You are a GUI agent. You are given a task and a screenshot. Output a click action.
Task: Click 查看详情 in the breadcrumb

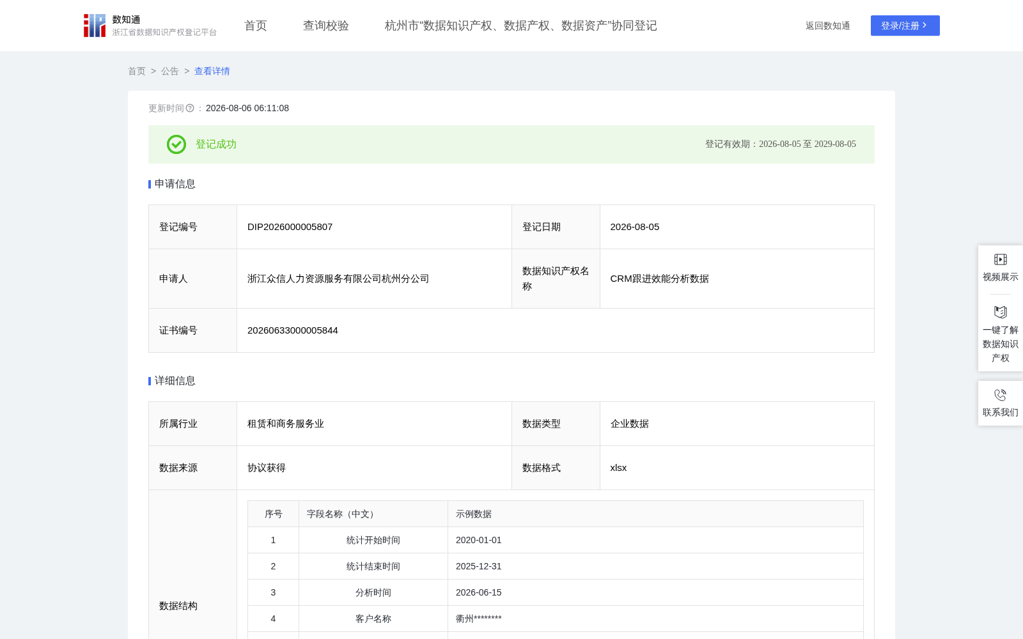click(212, 71)
